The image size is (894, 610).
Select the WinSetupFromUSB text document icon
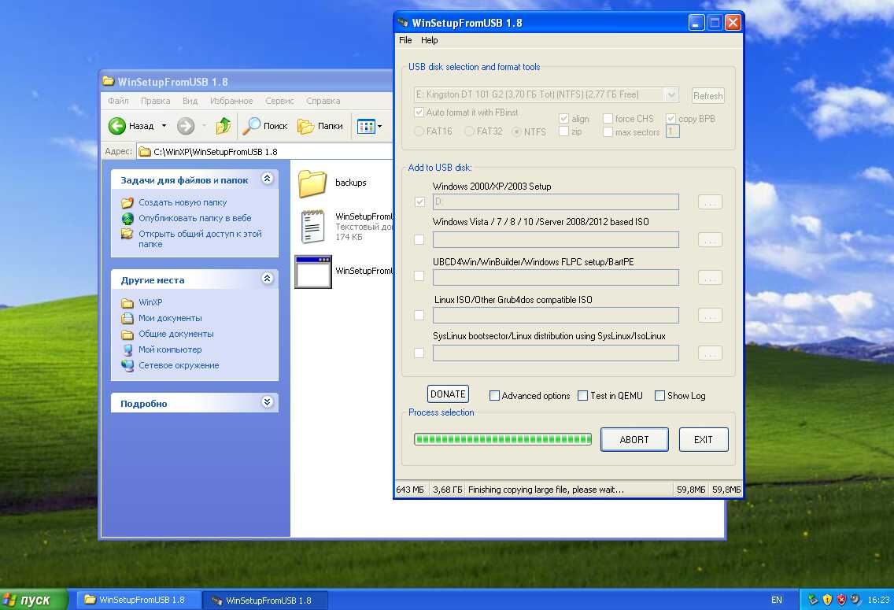(312, 227)
